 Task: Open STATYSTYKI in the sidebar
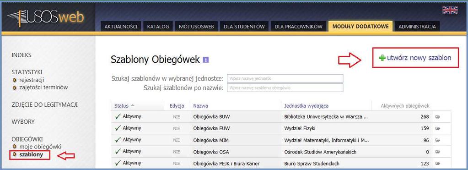(x=27, y=72)
